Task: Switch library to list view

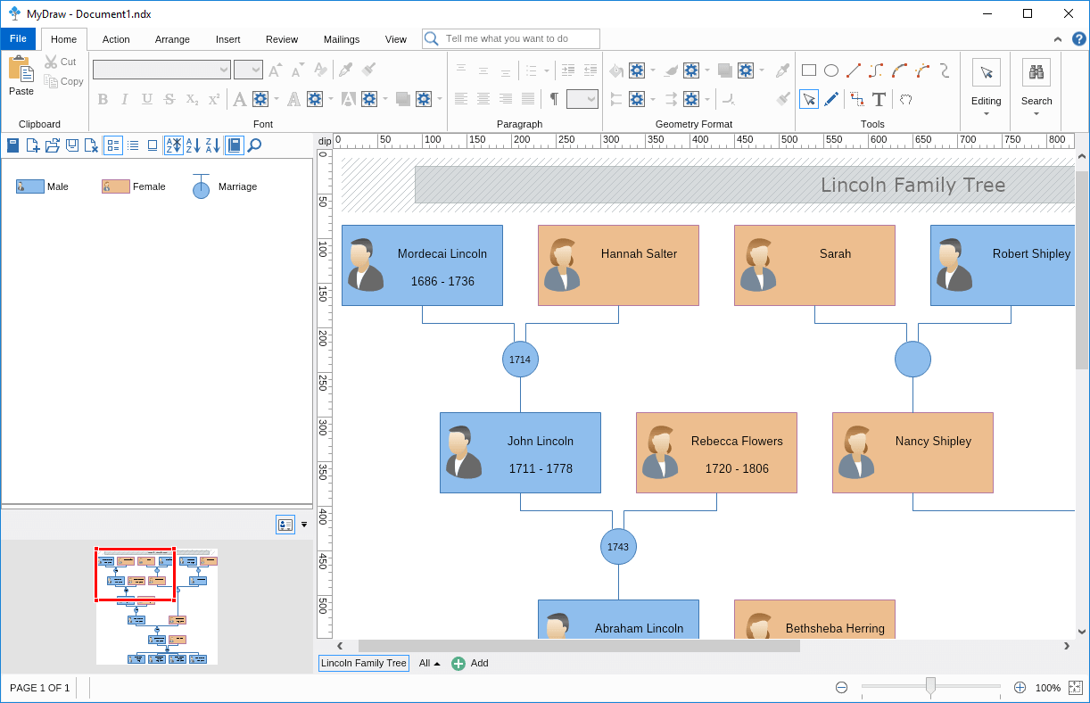Action: 133,145
